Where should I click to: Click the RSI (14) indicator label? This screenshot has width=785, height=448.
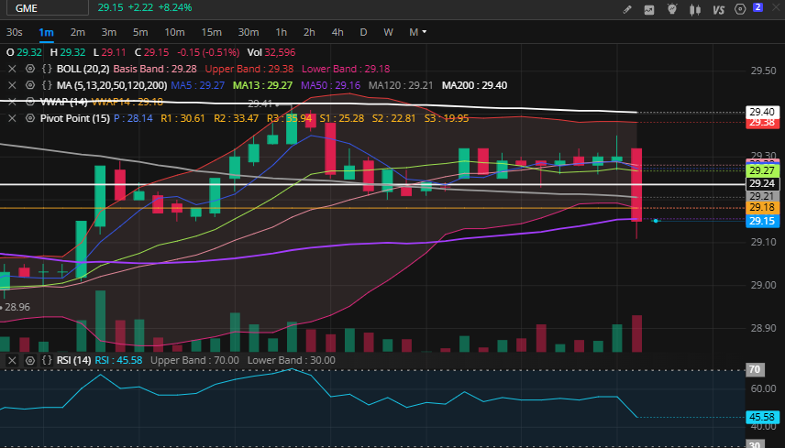tap(73, 360)
